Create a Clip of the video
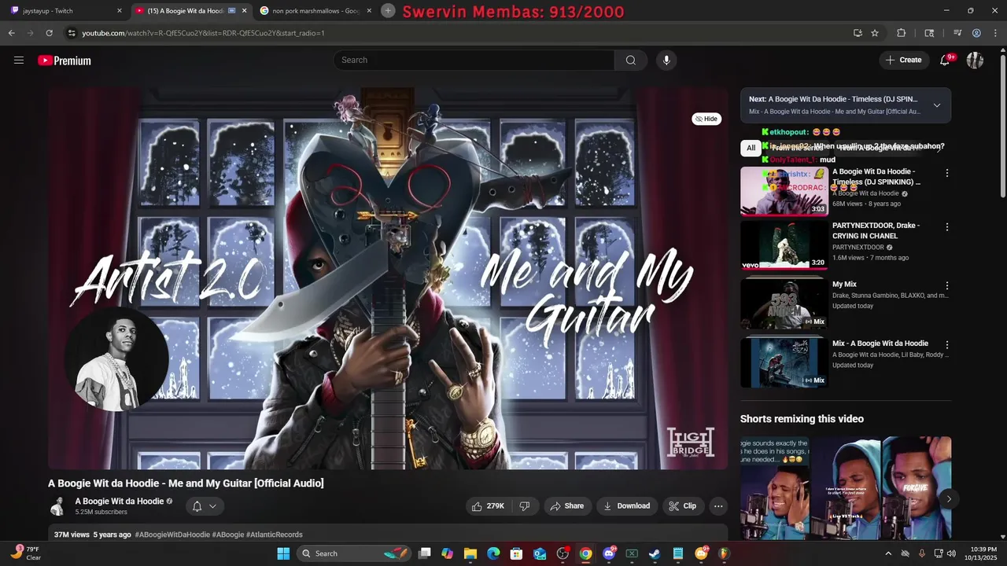Image resolution: width=1007 pixels, height=566 pixels. (683, 506)
